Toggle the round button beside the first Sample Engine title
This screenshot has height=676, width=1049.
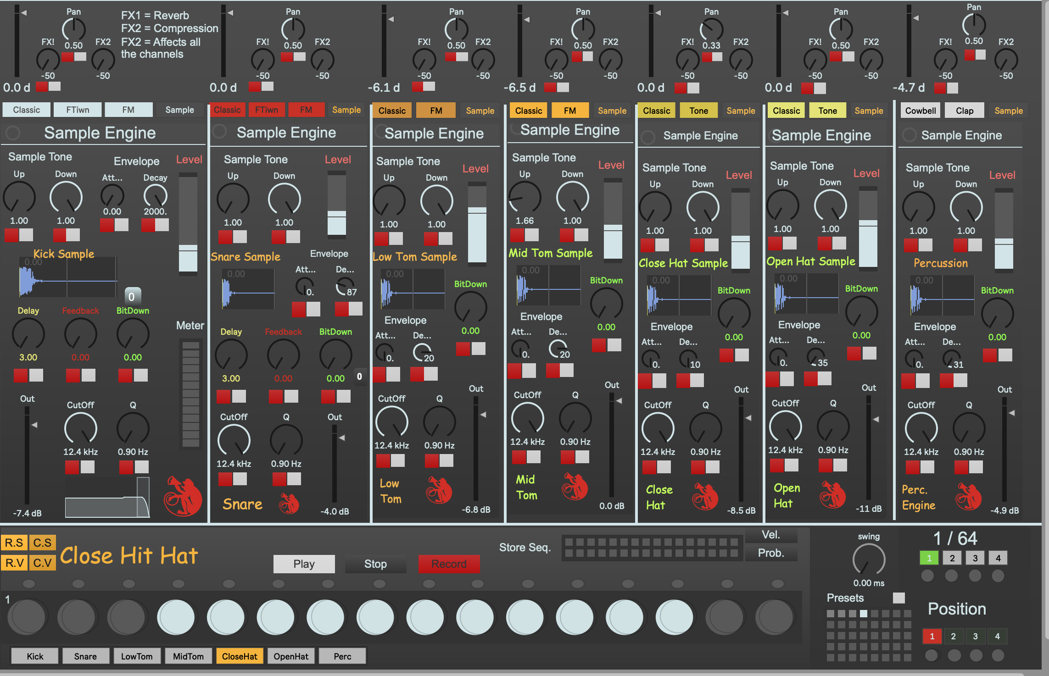[x=13, y=133]
